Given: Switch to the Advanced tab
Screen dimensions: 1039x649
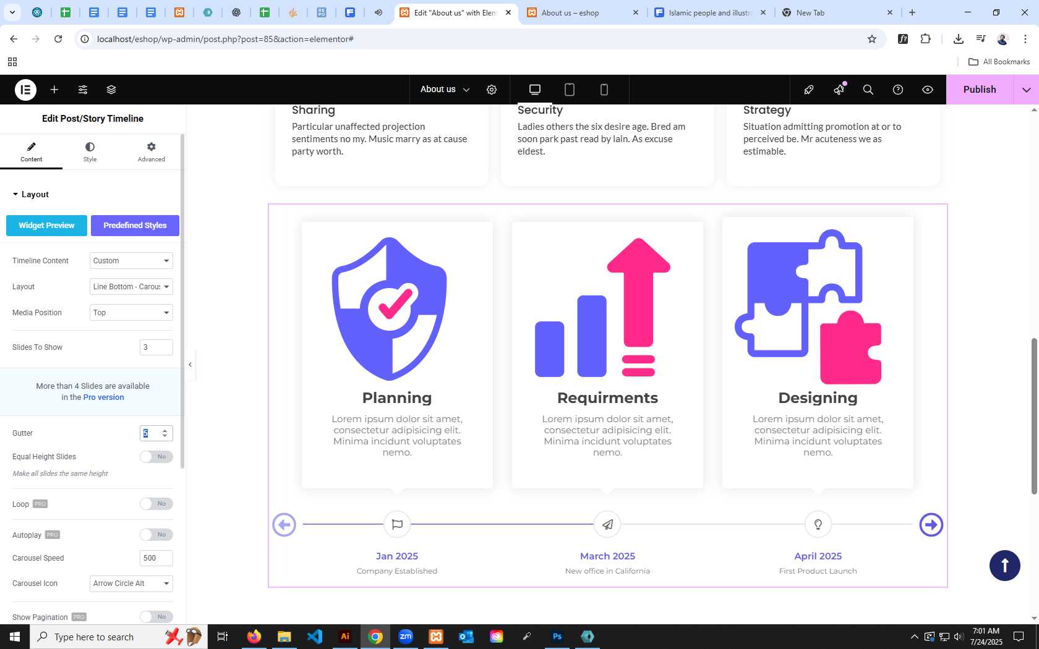Looking at the screenshot, I should tap(152, 152).
